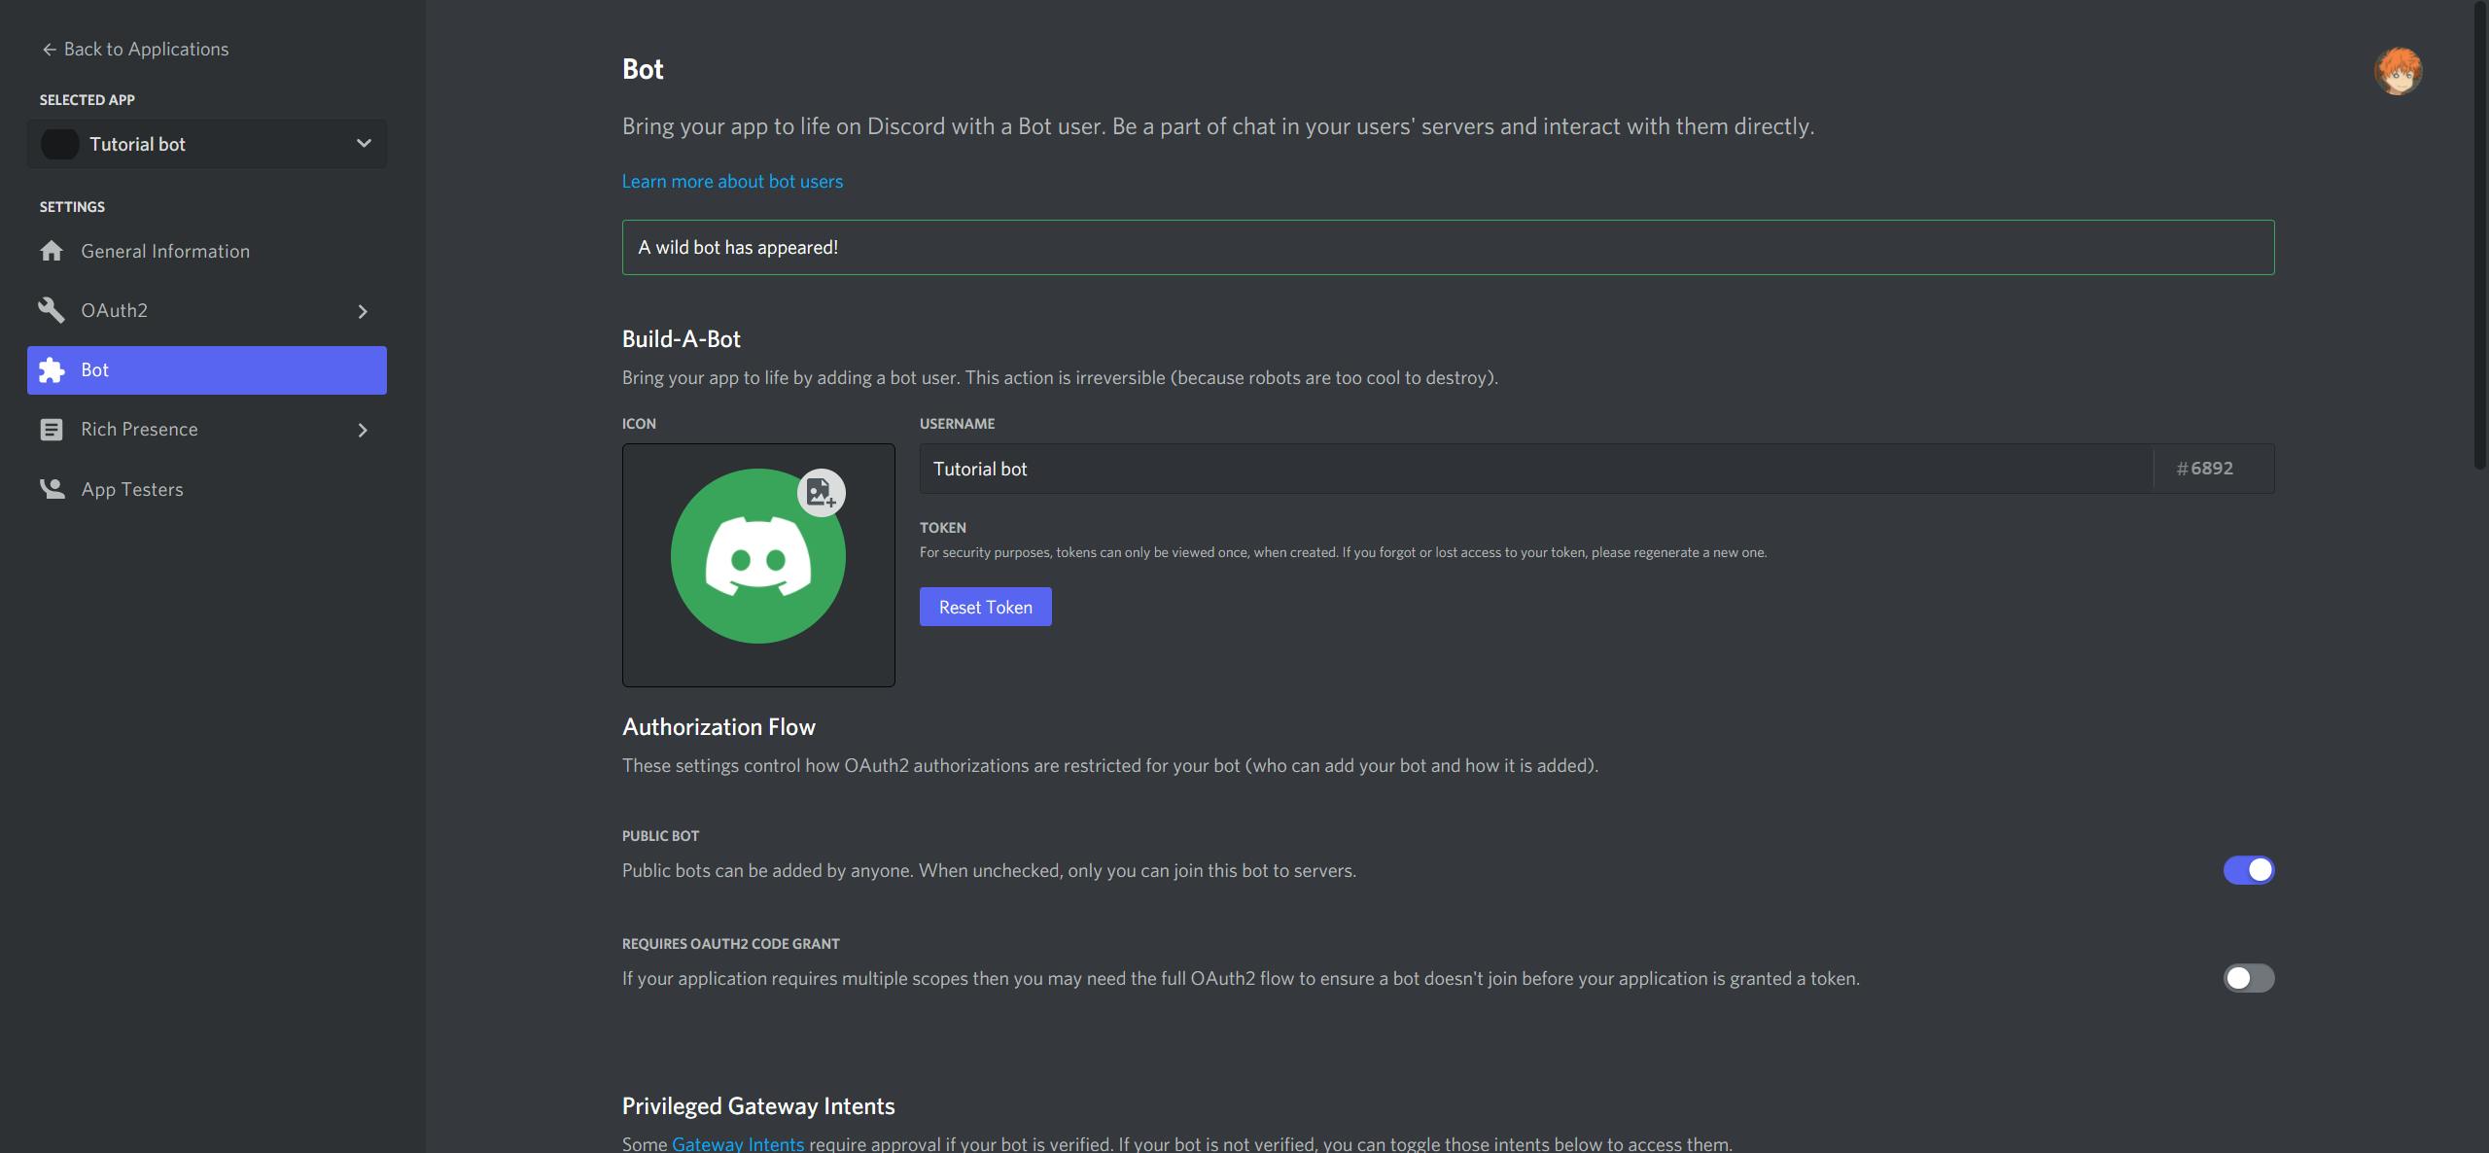Click the Username input field
This screenshot has height=1153, width=2489.
tap(1535, 467)
